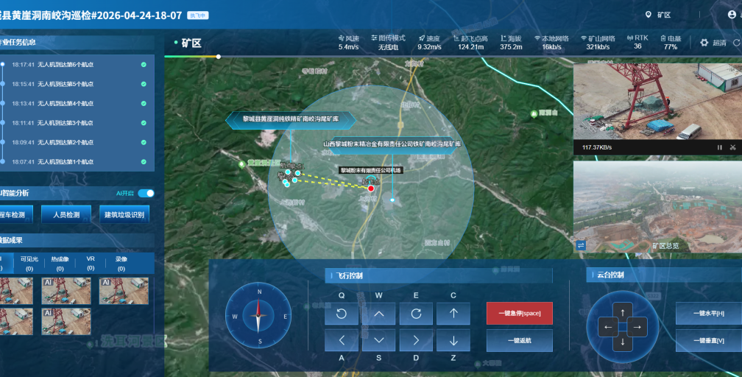Click the 117.37KB/s bitrate text
The image size is (742, 377).
(x=597, y=147)
